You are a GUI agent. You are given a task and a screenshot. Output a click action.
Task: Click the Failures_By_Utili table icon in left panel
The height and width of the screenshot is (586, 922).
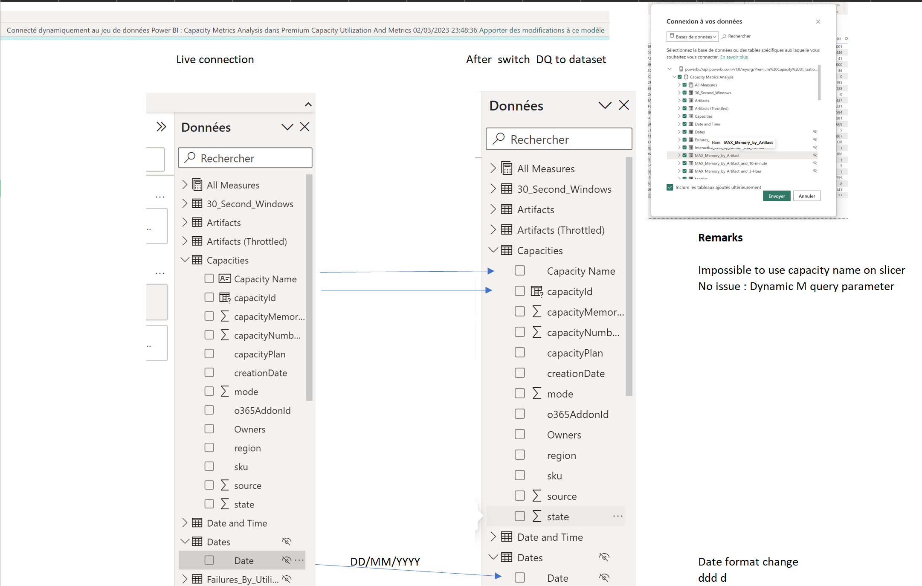coord(197,579)
